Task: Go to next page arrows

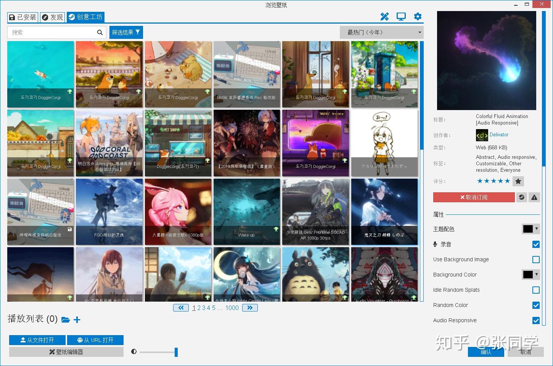Action: (x=250, y=308)
